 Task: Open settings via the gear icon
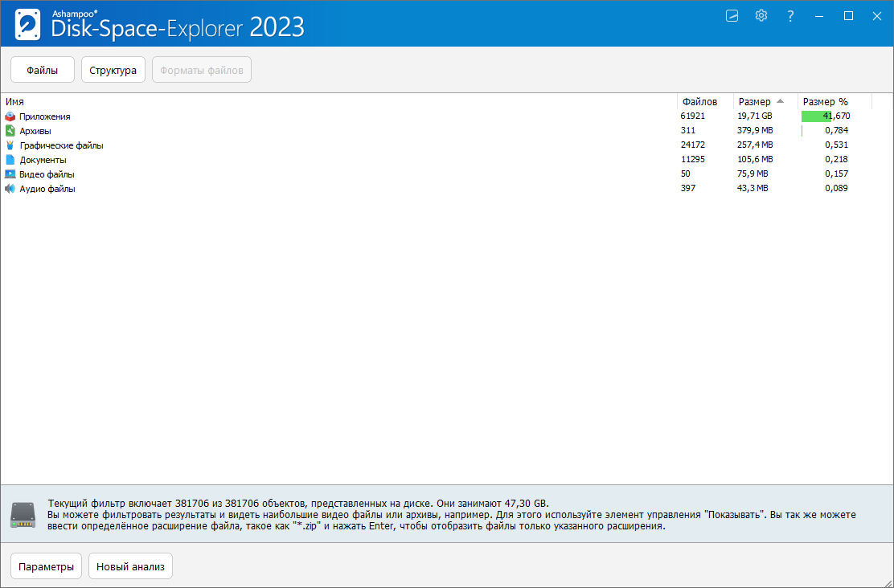coord(761,15)
